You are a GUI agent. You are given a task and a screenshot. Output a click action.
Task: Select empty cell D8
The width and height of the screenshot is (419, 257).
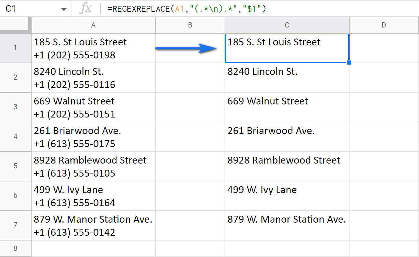[384, 248]
